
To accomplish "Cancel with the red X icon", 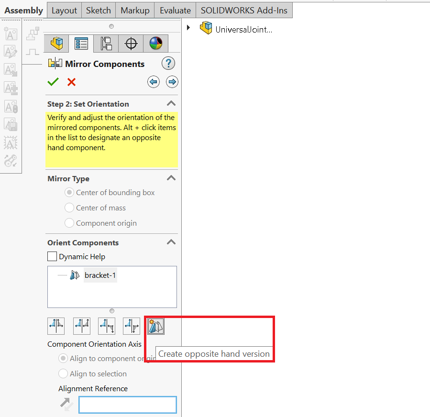I will coord(71,82).
